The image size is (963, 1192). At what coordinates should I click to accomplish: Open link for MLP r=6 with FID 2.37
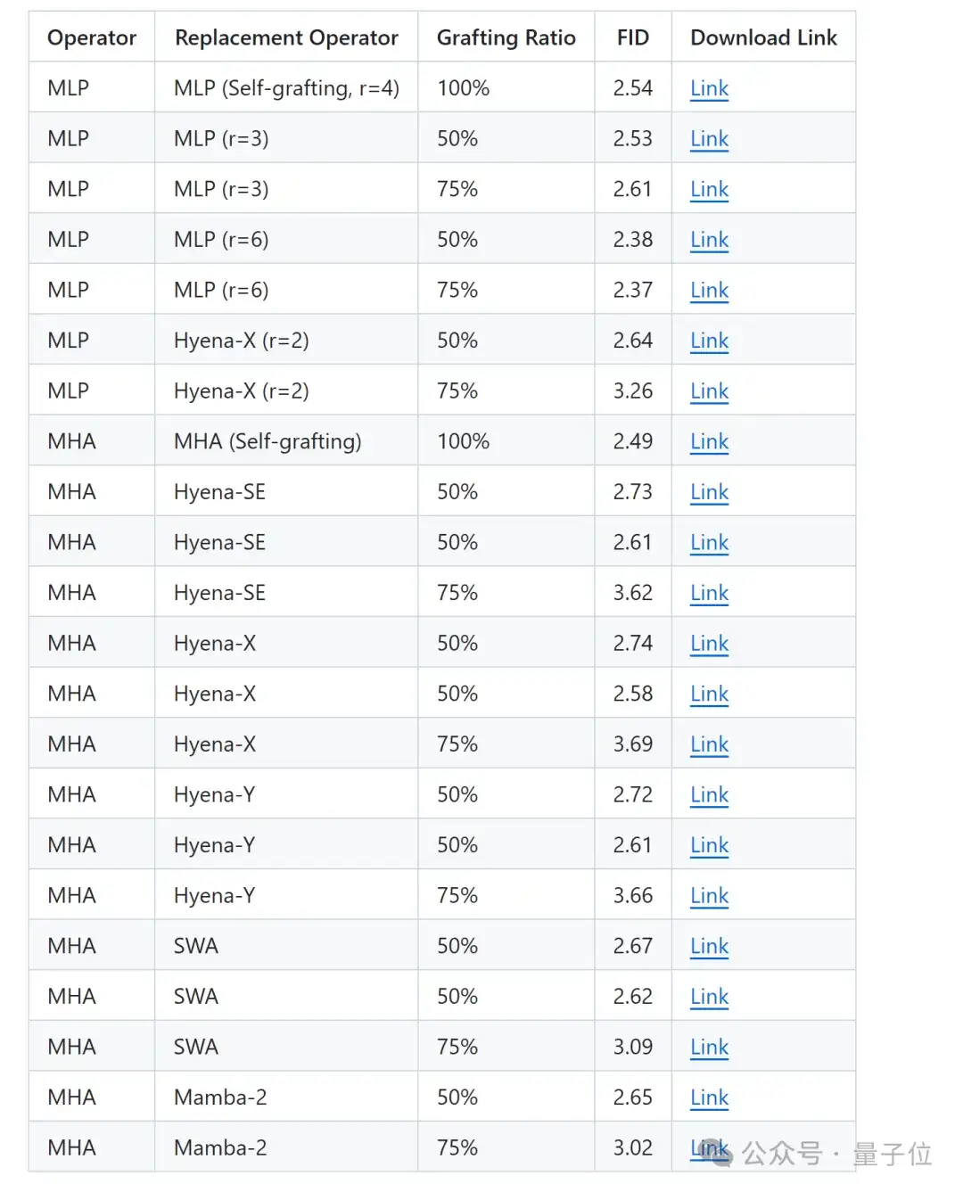click(x=709, y=290)
